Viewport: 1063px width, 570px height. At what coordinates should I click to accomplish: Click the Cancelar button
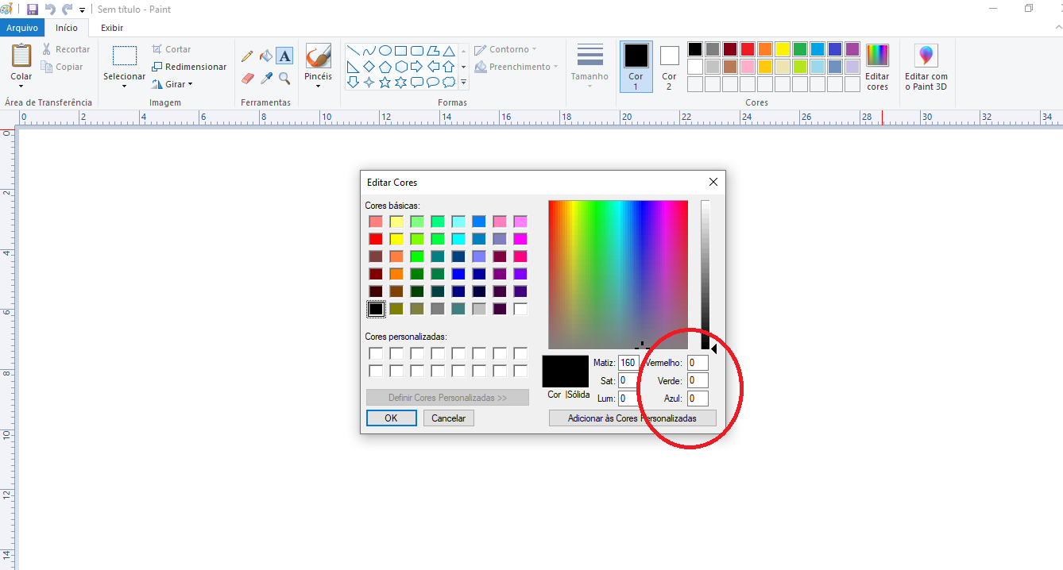click(x=448, y=418)
